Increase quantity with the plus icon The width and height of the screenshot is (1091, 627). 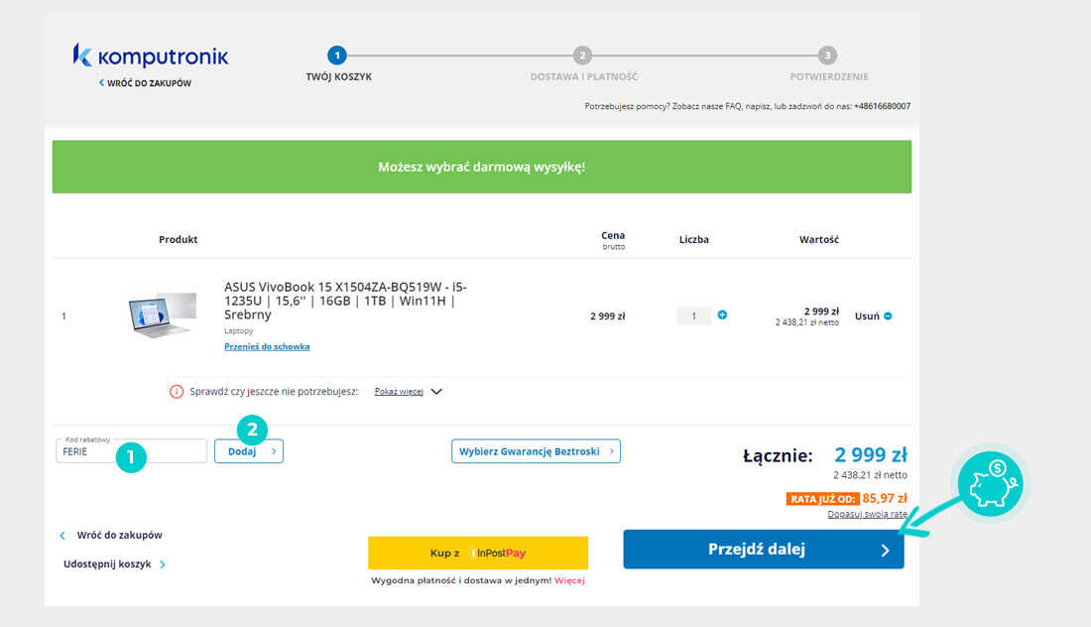click(722, 314)
